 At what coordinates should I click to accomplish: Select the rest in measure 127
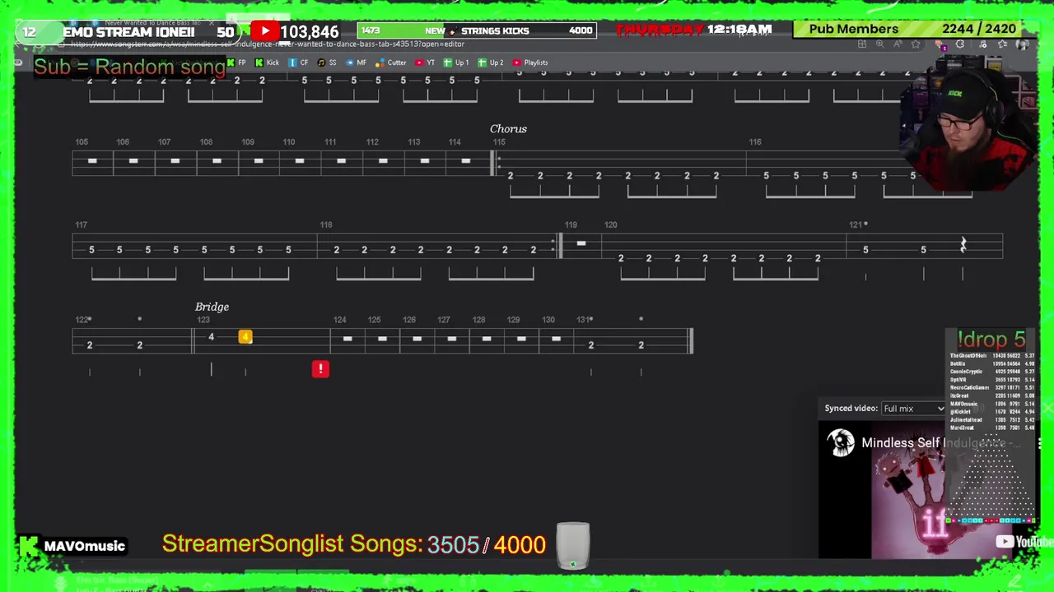(x=451, y=339)
